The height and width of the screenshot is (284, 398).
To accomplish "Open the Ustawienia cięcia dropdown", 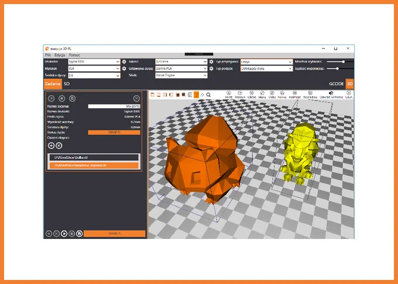I will [x=181, y=68].
